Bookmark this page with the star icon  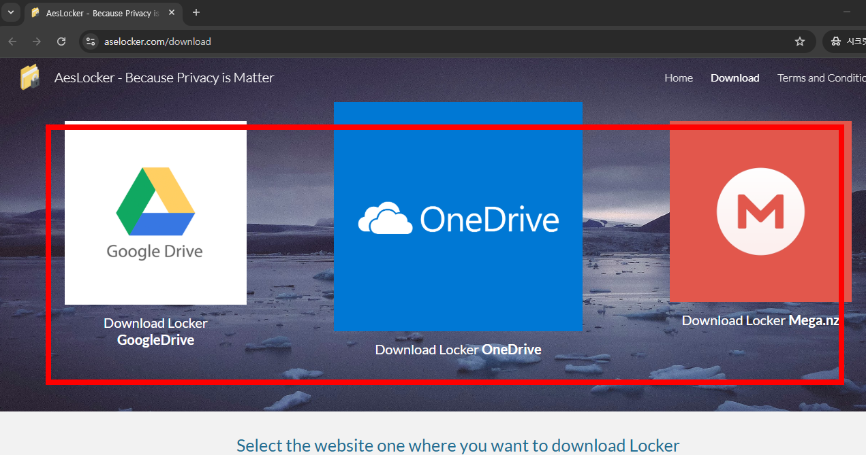800,41
